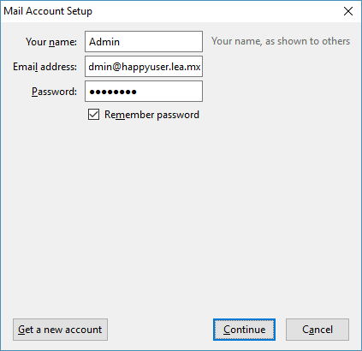This screenshot has width=362, height=351.
Task: Focus the Password input field
Action: 144,92
